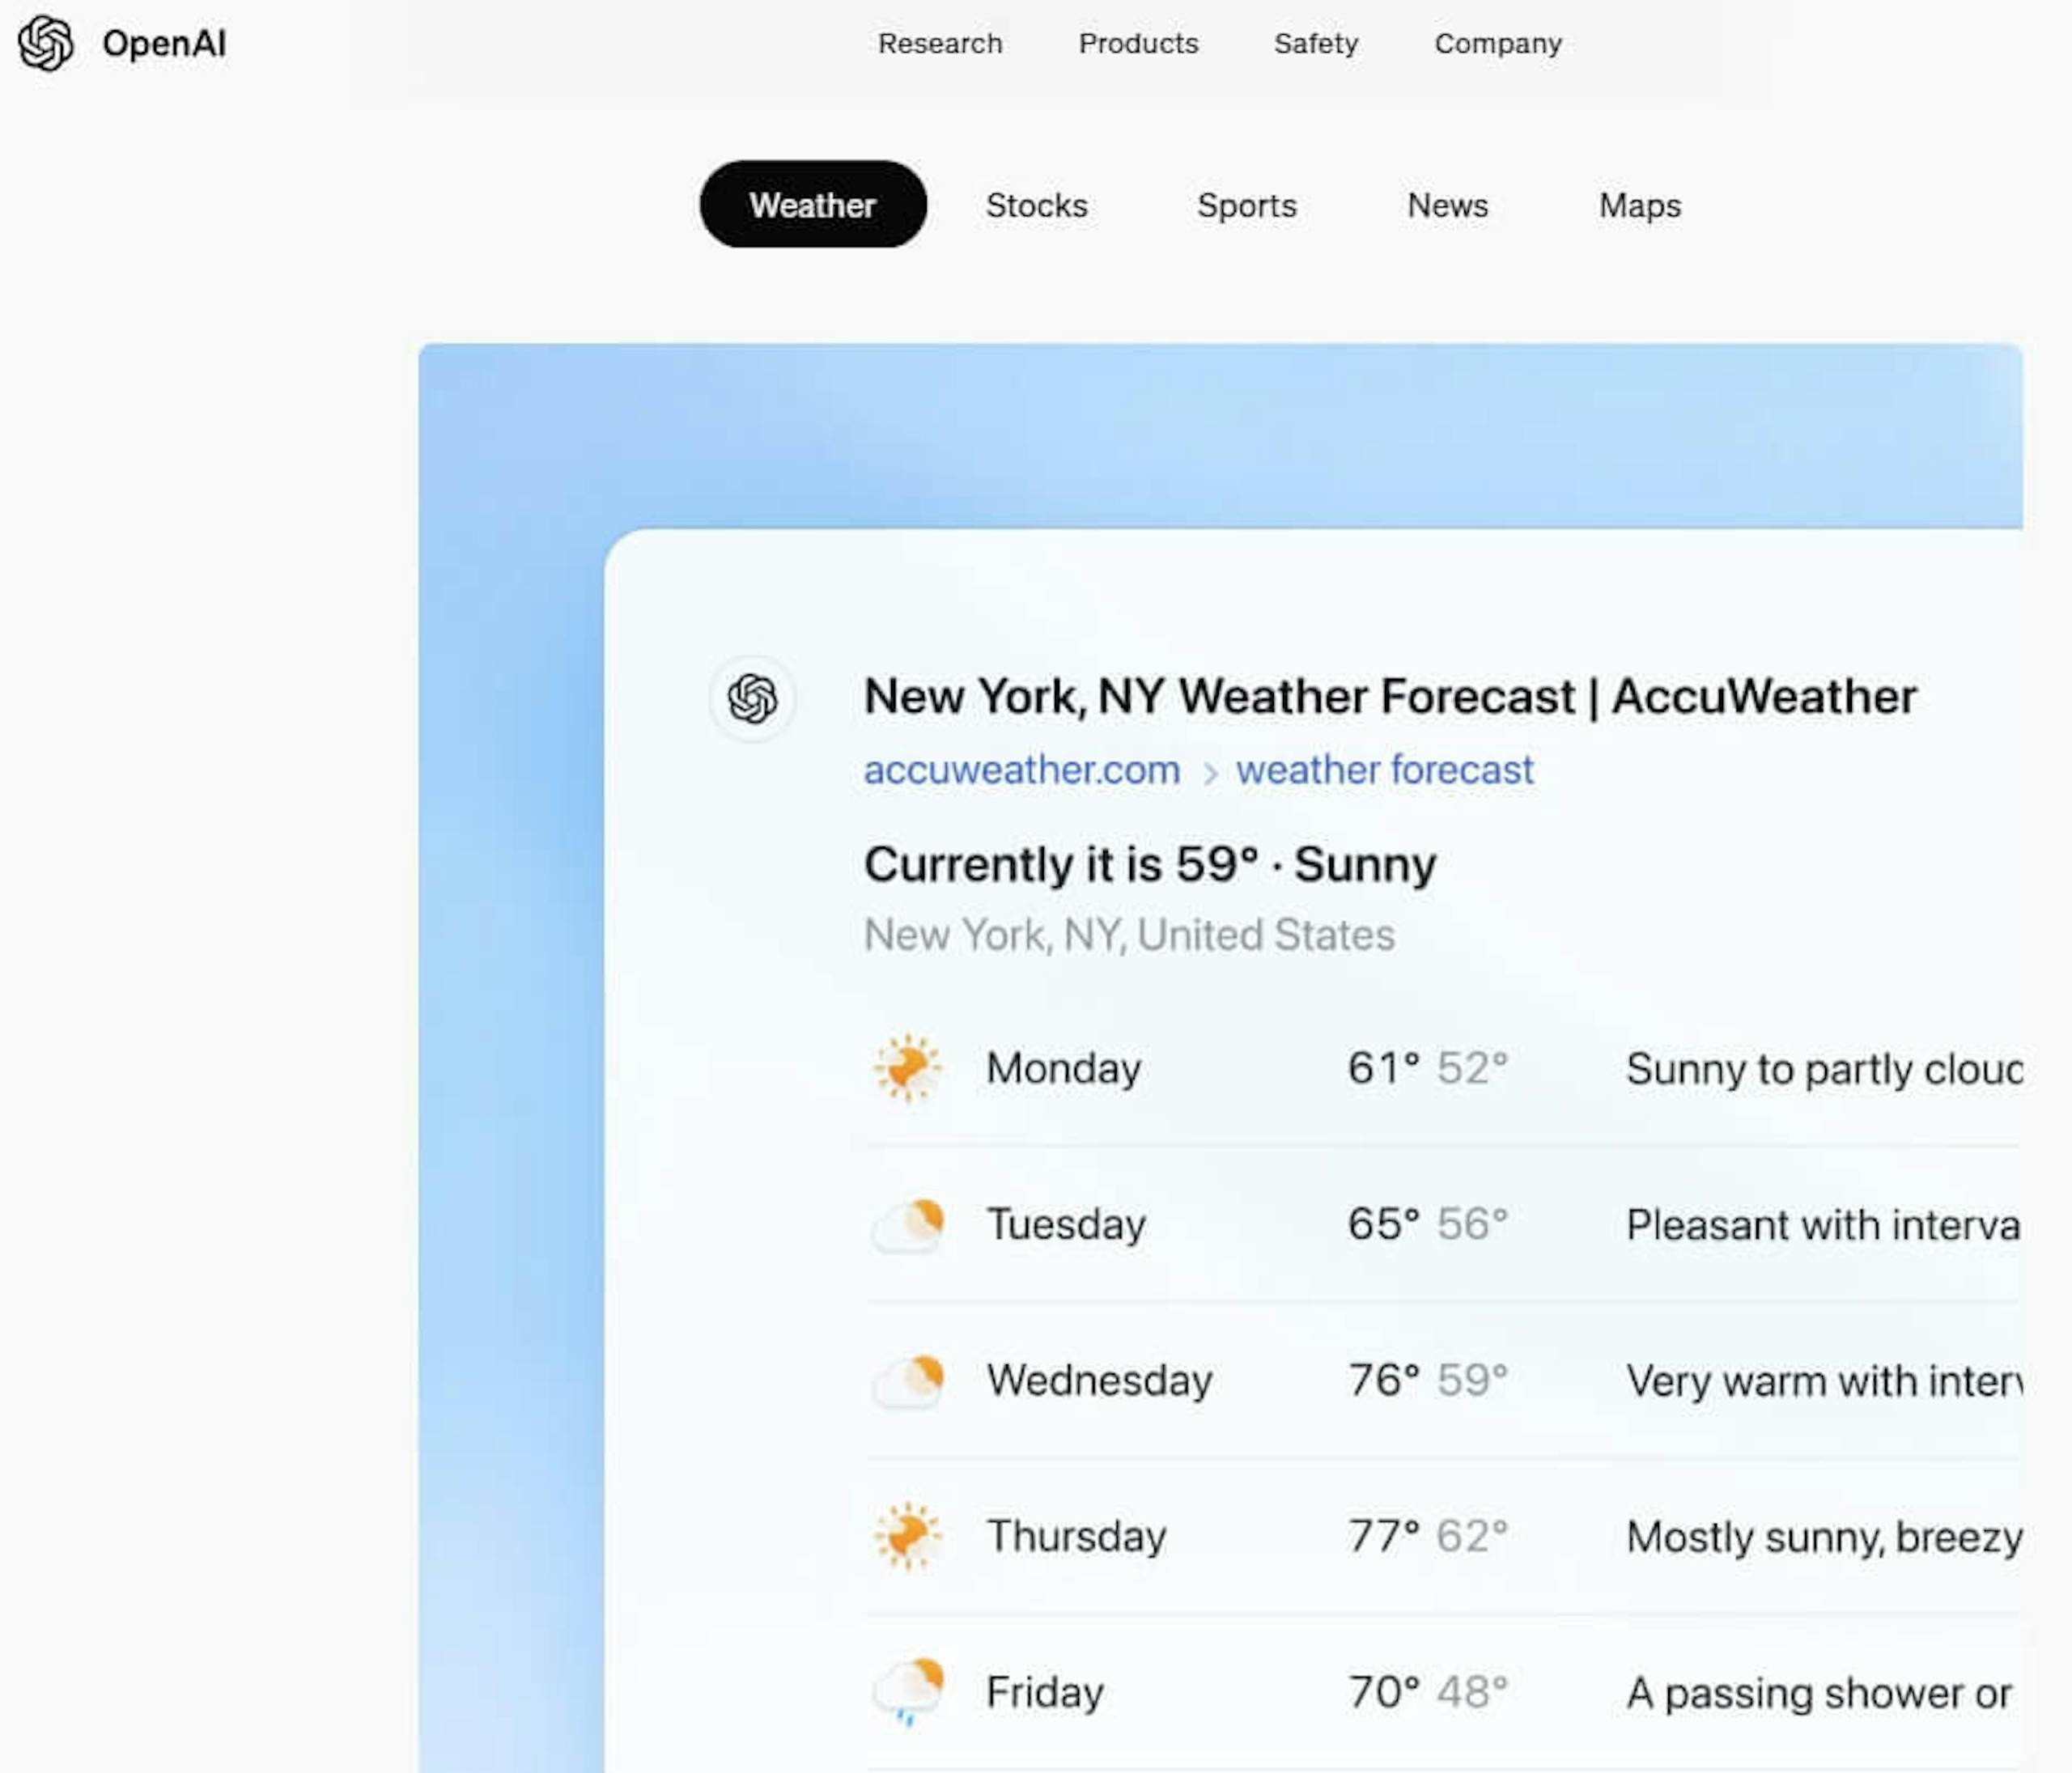The image size is (2072, 1773).
Task: Click Tuesday's high temperature 65°
Action: (1384, 1224)
